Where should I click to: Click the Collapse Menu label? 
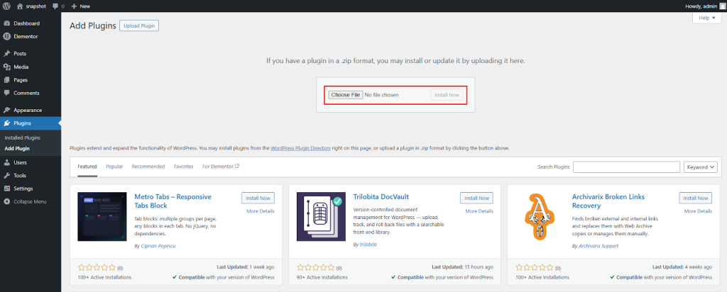coord(30,201)
